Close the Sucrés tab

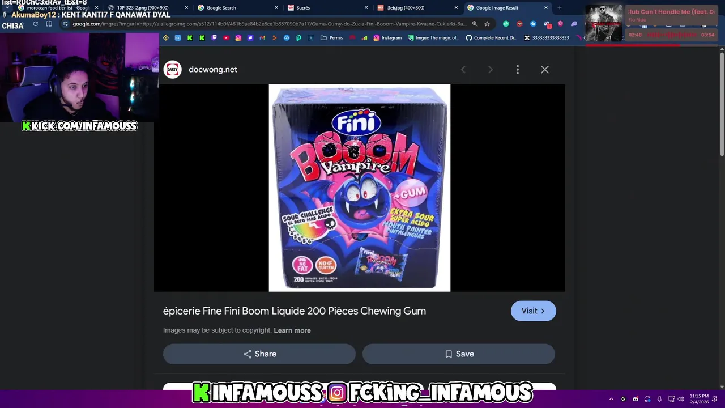pos(366,8)
